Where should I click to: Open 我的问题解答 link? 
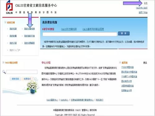29,43
